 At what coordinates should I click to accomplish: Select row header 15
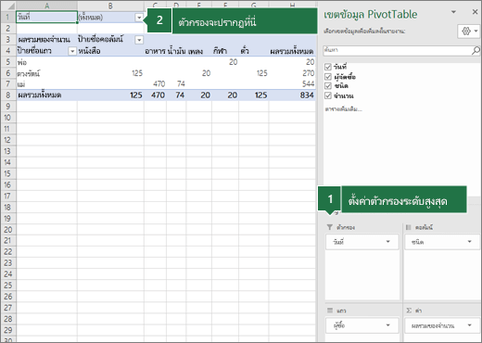8,173
